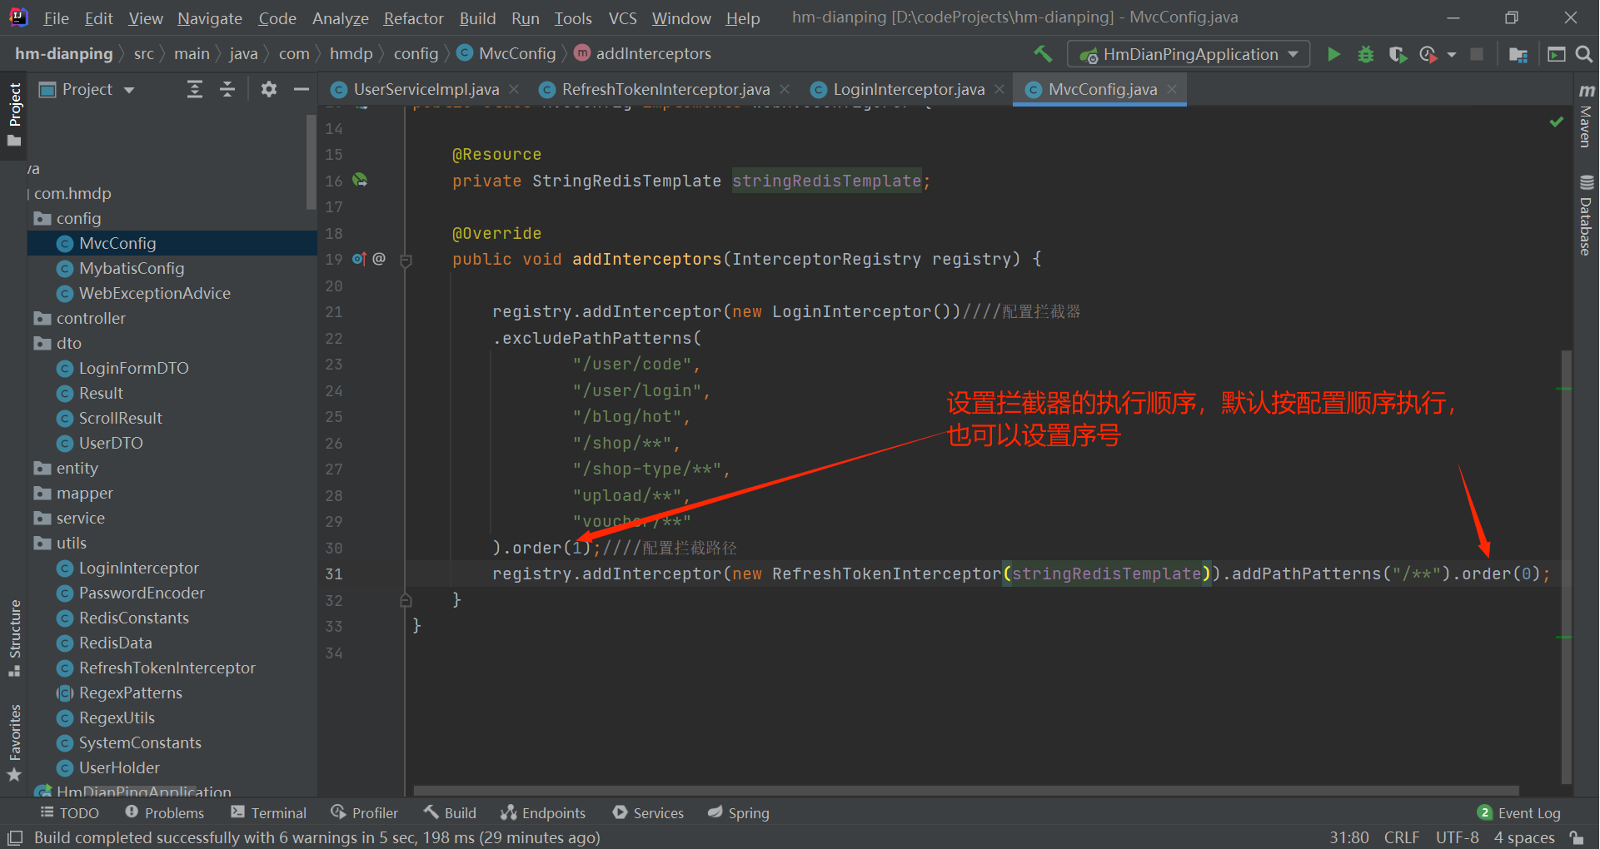Click the 31:80 caret position indicator
This screenshot has height=849, width=1600.
(x=1349, y=837)
